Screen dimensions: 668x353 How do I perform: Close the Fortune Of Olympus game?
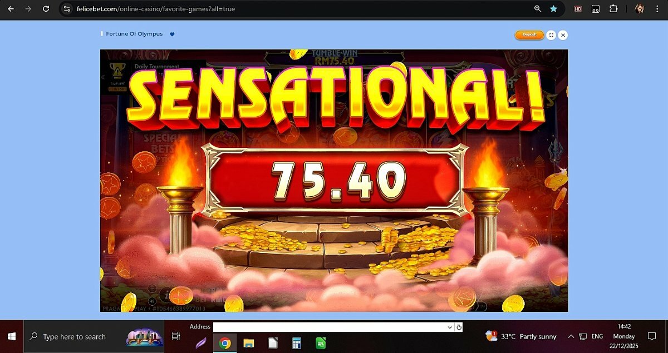click(563, 35)
